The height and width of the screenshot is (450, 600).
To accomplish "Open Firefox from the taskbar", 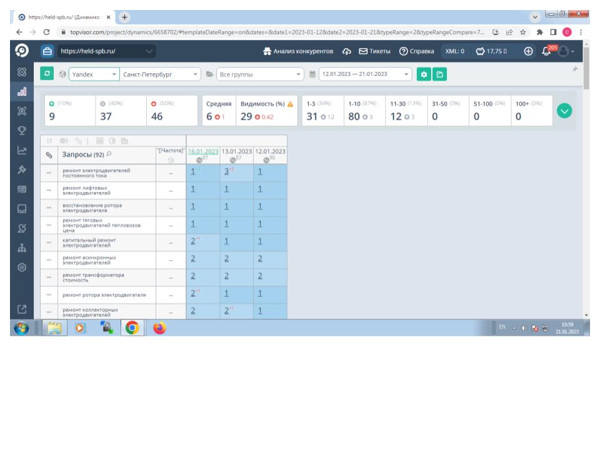I will (159, 328).
